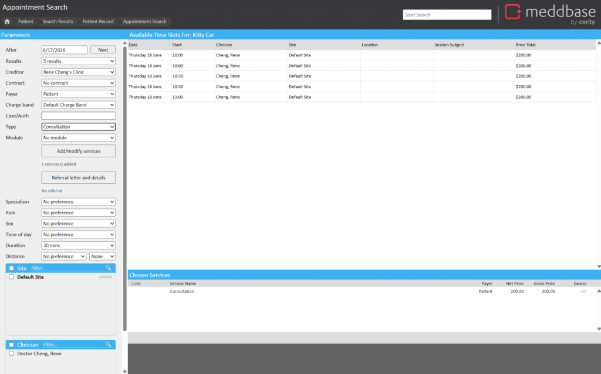601x374 pixels.
Task: Click the Clinician column header in the slots table
Action: [x=224, y=45]
